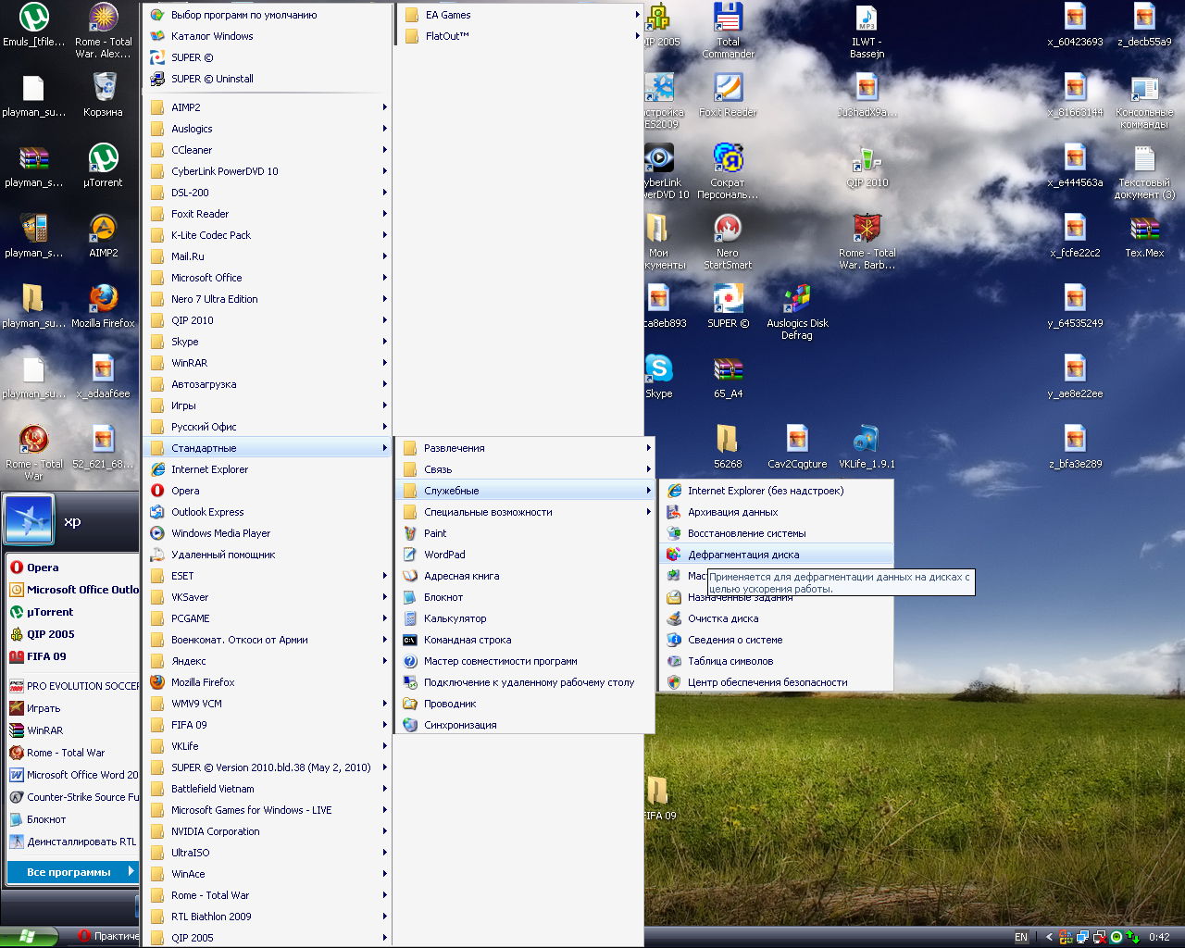Open Калькулятор from the menu
1185x948 pixels.
point(525,618)
